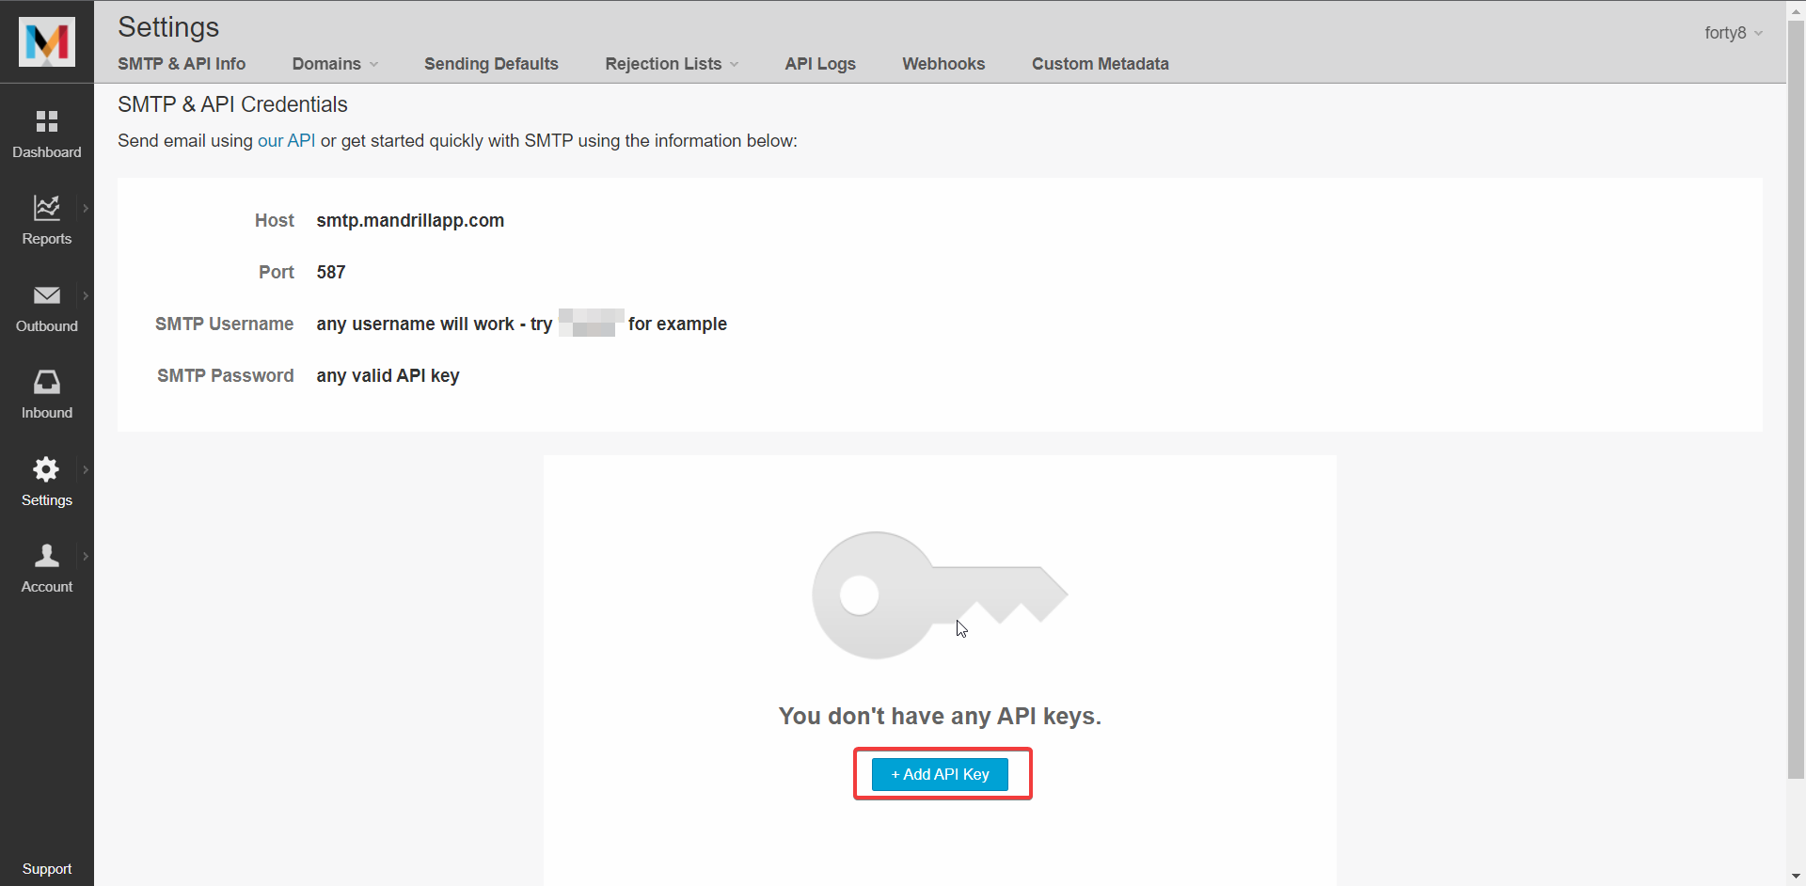This screenshot has width=1806, height=886.
Task: Switch to the Custom Metadata tab
Action: (1101, 64)
